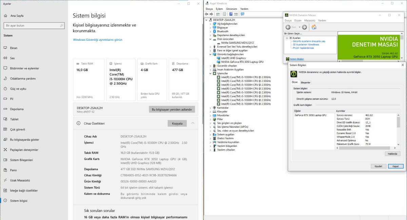Expand Ağ bağdaştırıcıları in Device Manager
Screen dimensions: 407x220
click(210, 24)
